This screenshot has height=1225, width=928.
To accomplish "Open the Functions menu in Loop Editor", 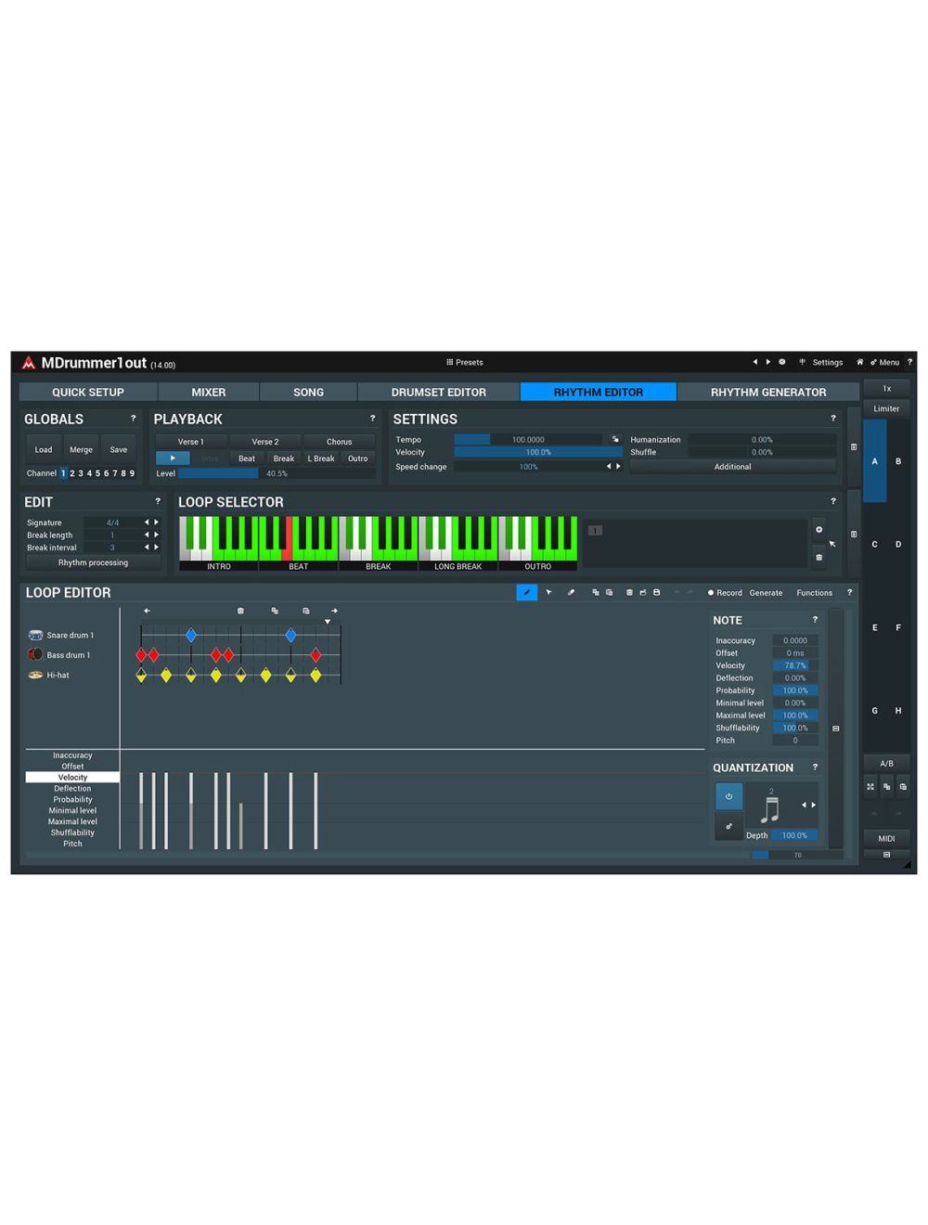I will pyautogui.click(x=814, y=592).
